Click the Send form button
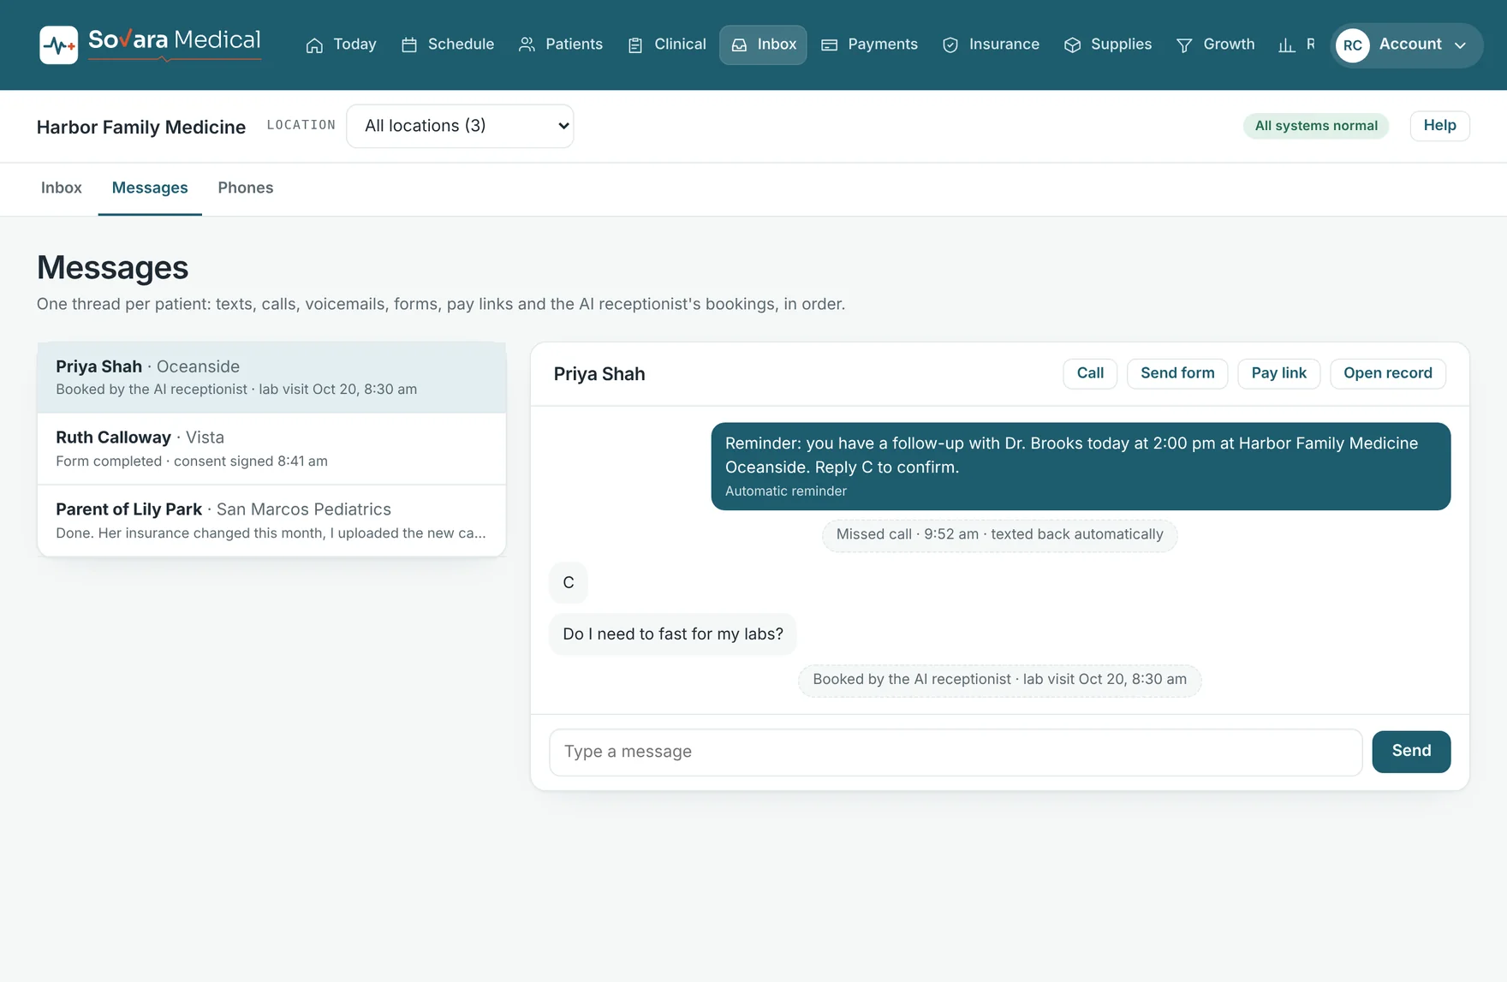Screen dimensions: 1507x982 [1177, 373]
